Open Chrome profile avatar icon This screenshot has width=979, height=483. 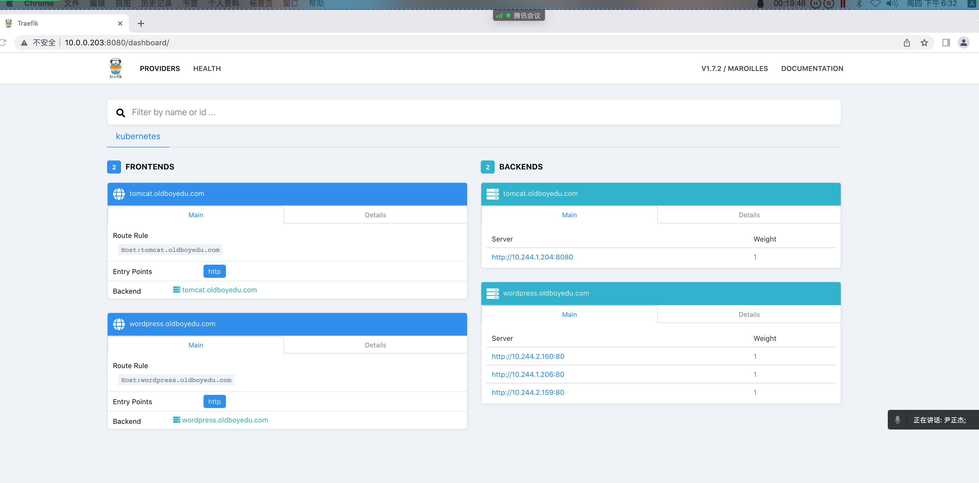tap(963, 43)
